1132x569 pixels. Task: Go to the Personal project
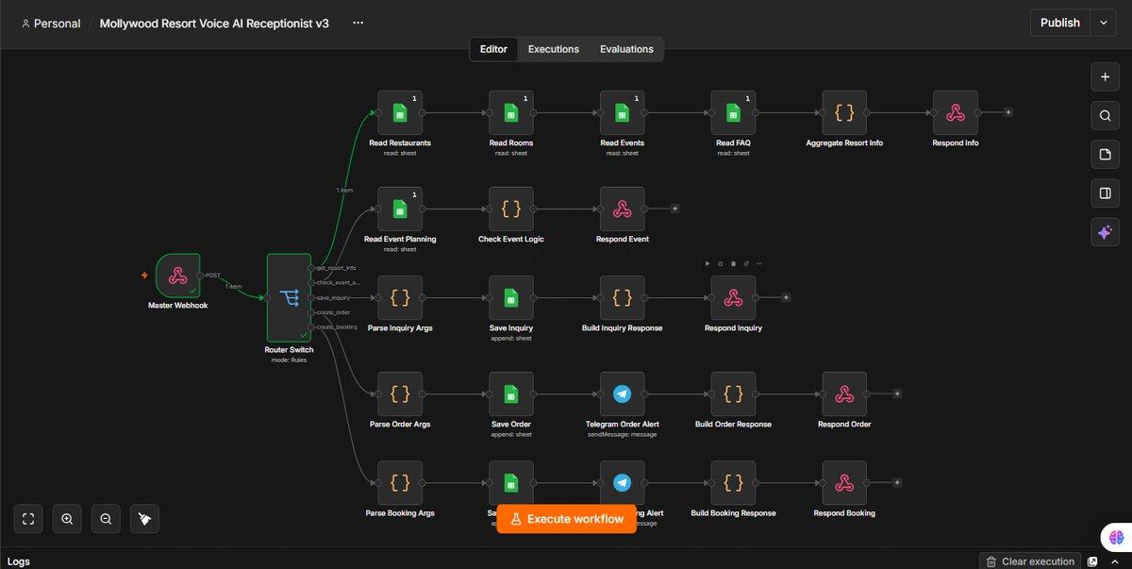(x=51, y=23)
